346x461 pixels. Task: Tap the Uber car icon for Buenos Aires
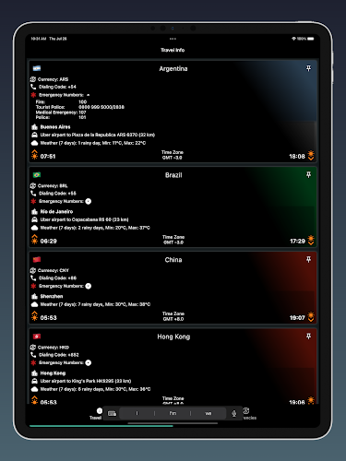tap(34, 135)
